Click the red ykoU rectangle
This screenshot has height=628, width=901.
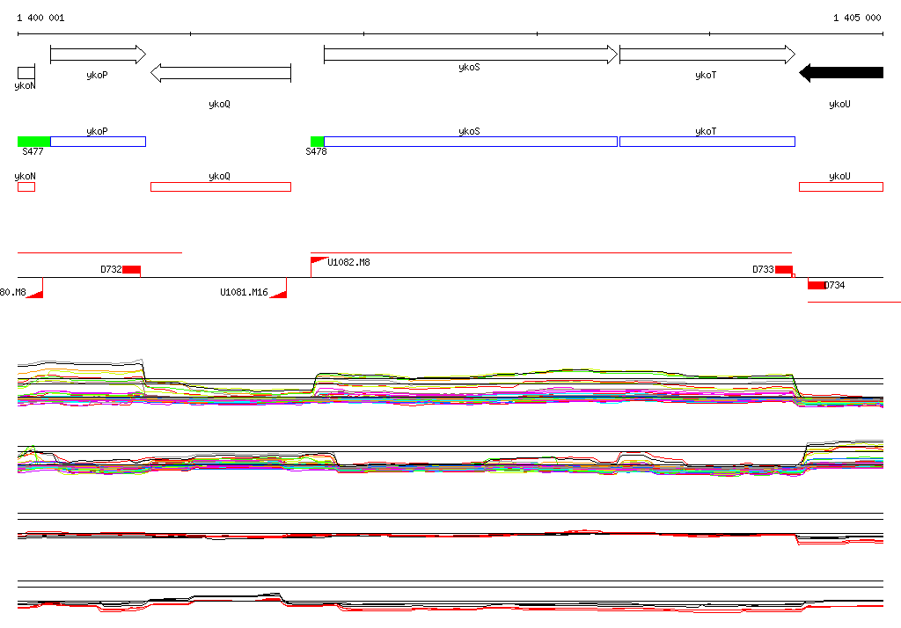(x=841, y=186)
